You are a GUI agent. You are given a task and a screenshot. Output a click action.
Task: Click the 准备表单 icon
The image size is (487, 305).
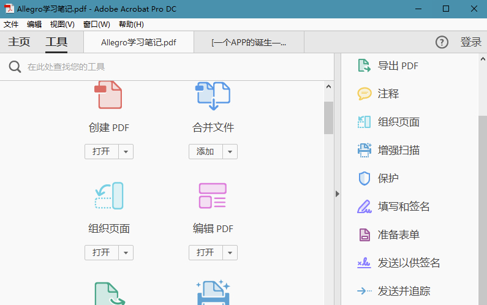pos(364,235)
